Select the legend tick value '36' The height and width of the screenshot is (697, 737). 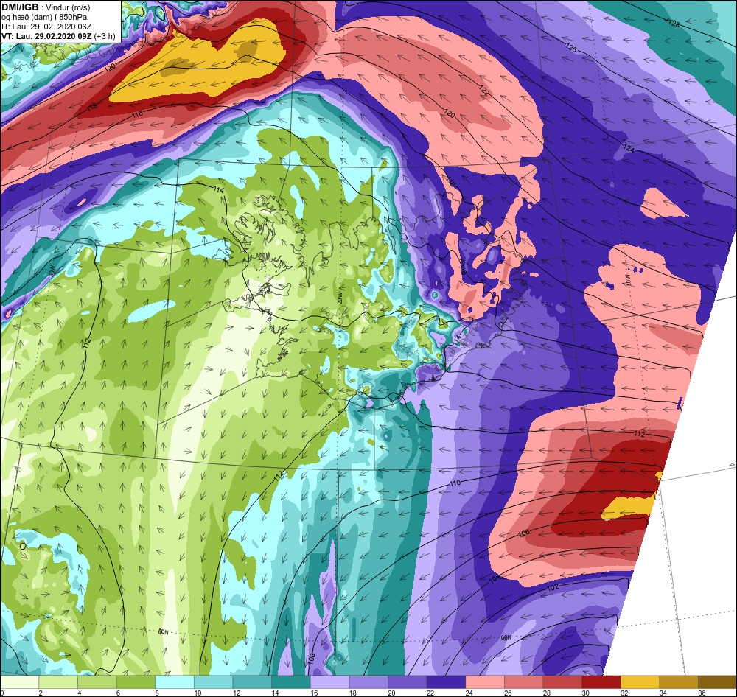click(x=702, y=693)
